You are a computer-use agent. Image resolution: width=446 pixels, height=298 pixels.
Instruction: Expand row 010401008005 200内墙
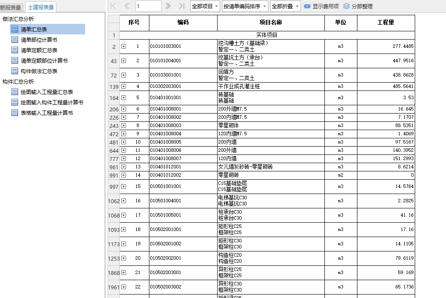[x=123, y=142]
